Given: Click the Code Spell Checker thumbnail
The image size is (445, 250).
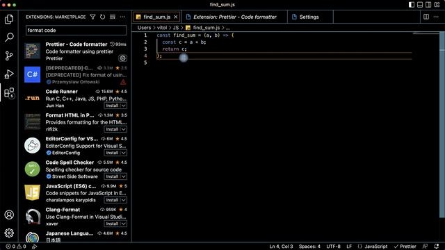Looking at the screenshot, I should point(32,169).
